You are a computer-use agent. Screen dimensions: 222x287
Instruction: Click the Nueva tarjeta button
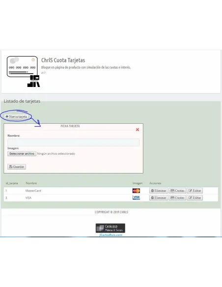tap(16, 116)
